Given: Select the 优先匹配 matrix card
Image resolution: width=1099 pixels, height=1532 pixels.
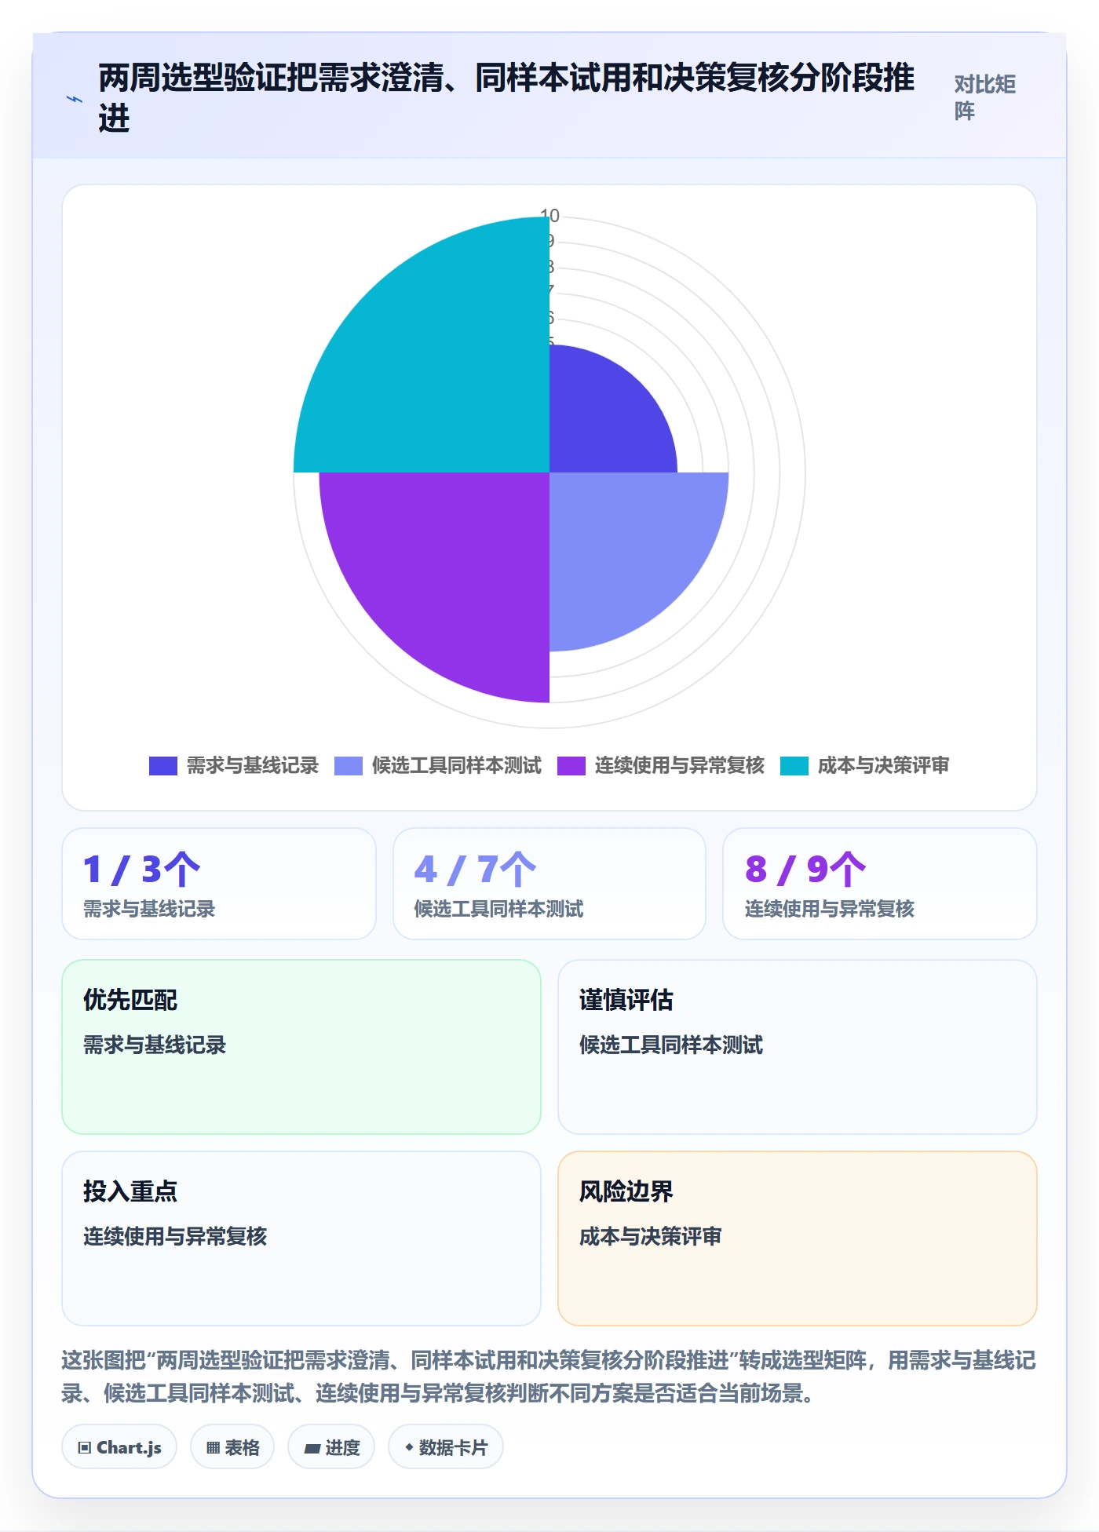Looking at the screenshot, I should 301,1047.
